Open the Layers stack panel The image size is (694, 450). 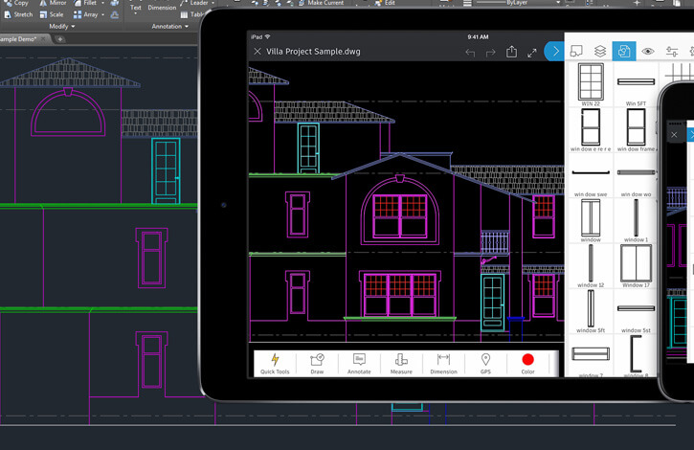tap(600, 52)
